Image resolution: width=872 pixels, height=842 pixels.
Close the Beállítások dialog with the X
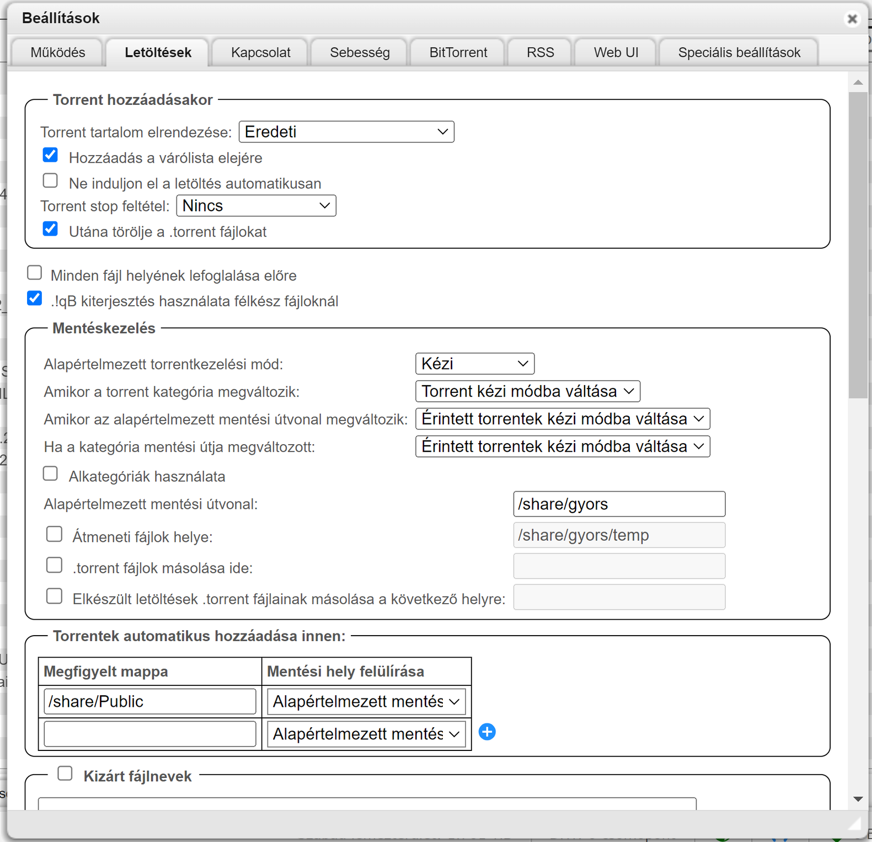click(852, 19)
